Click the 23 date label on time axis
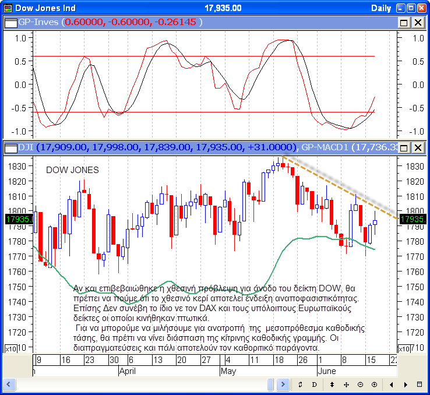Image resolution: width=430 pixels, height=395 pixels. pos(90,360)
